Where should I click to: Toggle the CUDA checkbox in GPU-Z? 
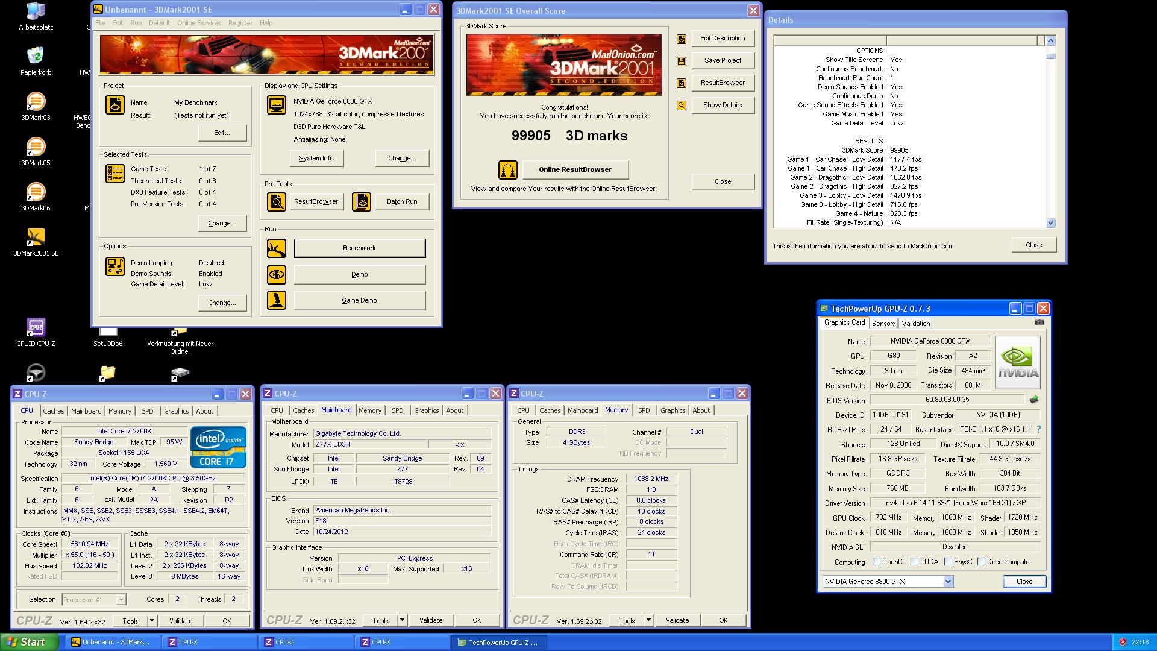tap(914, 561)
